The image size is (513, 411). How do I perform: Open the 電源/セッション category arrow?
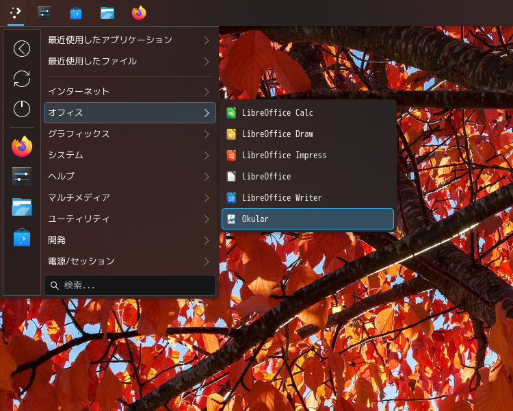[x=207, y=262]
